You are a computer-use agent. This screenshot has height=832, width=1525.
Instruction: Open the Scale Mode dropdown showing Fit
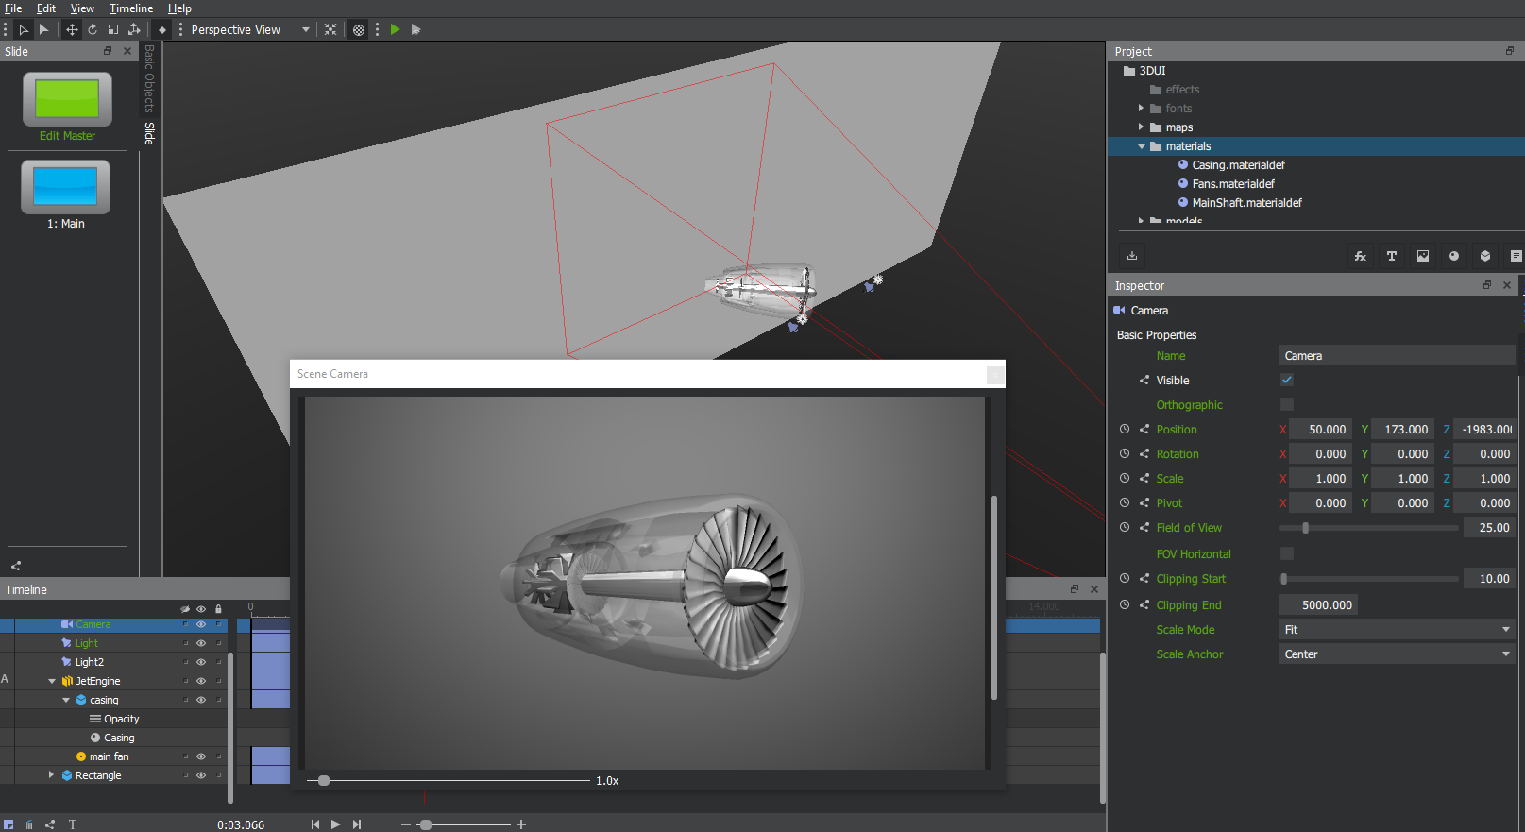[1396, 630]
